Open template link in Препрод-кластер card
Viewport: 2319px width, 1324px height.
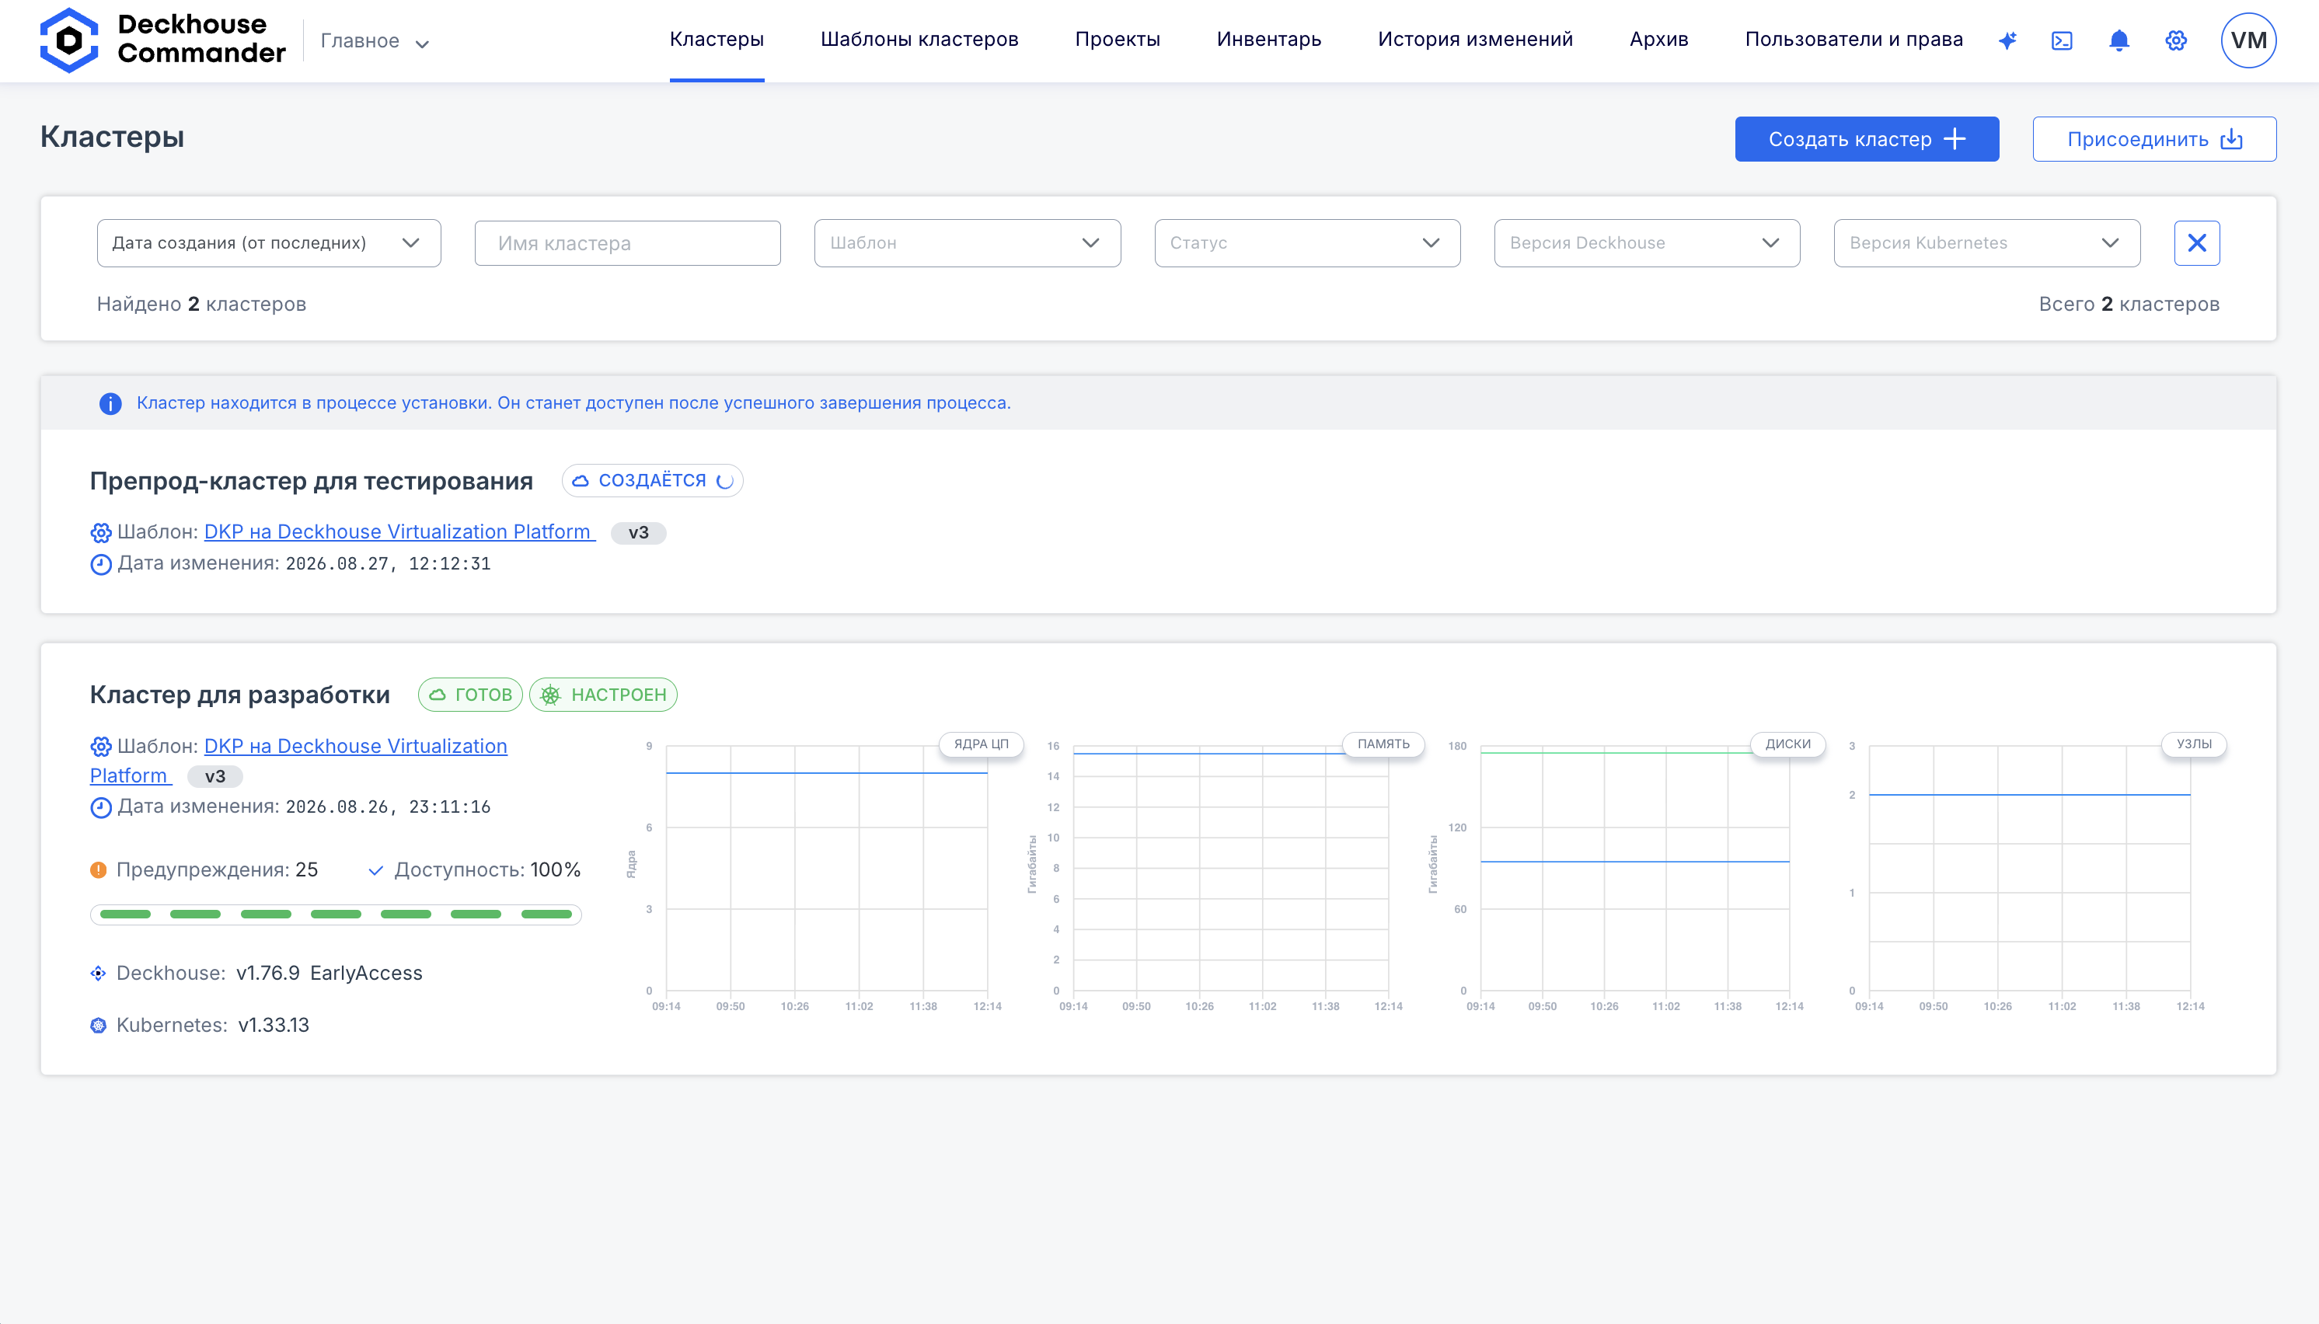[399, 532]
